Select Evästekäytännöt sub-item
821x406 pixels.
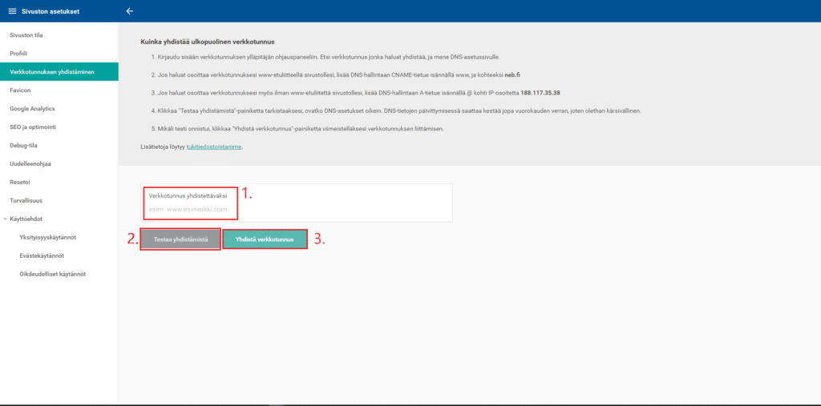[42, 255]
